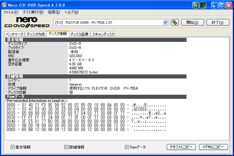Click the 詳細情報 section header

(x=96, y=76)
